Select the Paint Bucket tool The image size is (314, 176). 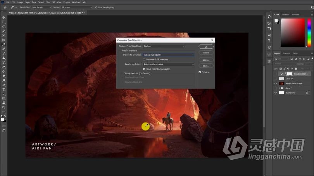click(3, 72)
